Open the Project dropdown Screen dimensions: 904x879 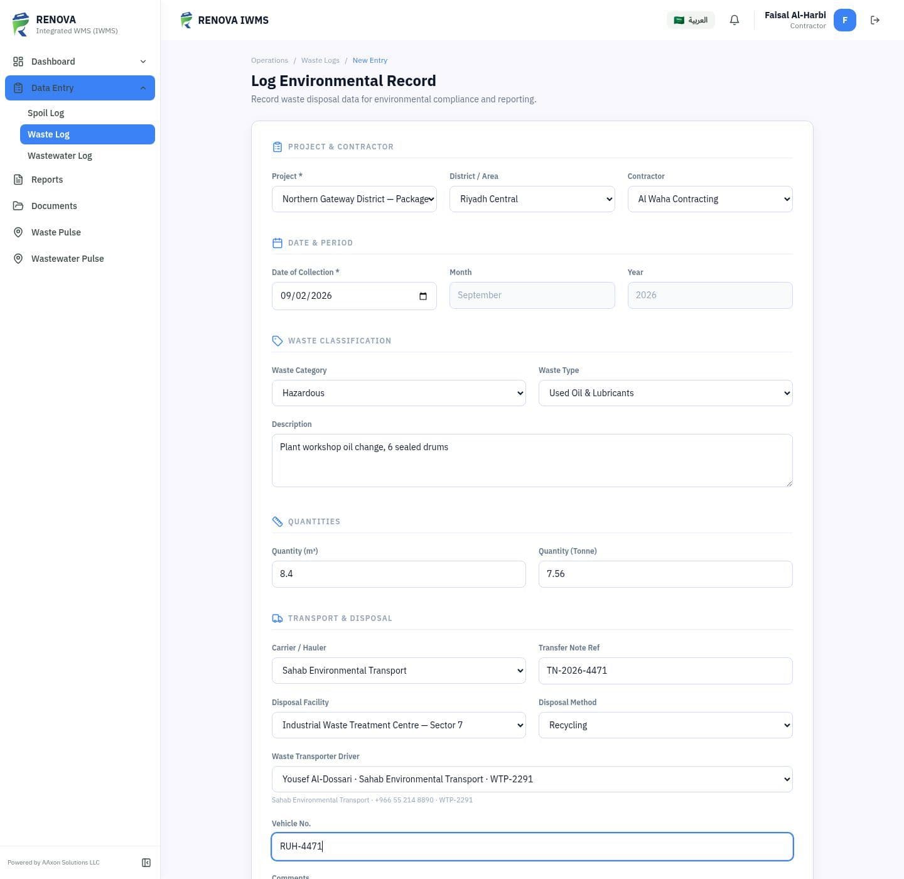tap(354, 199)
